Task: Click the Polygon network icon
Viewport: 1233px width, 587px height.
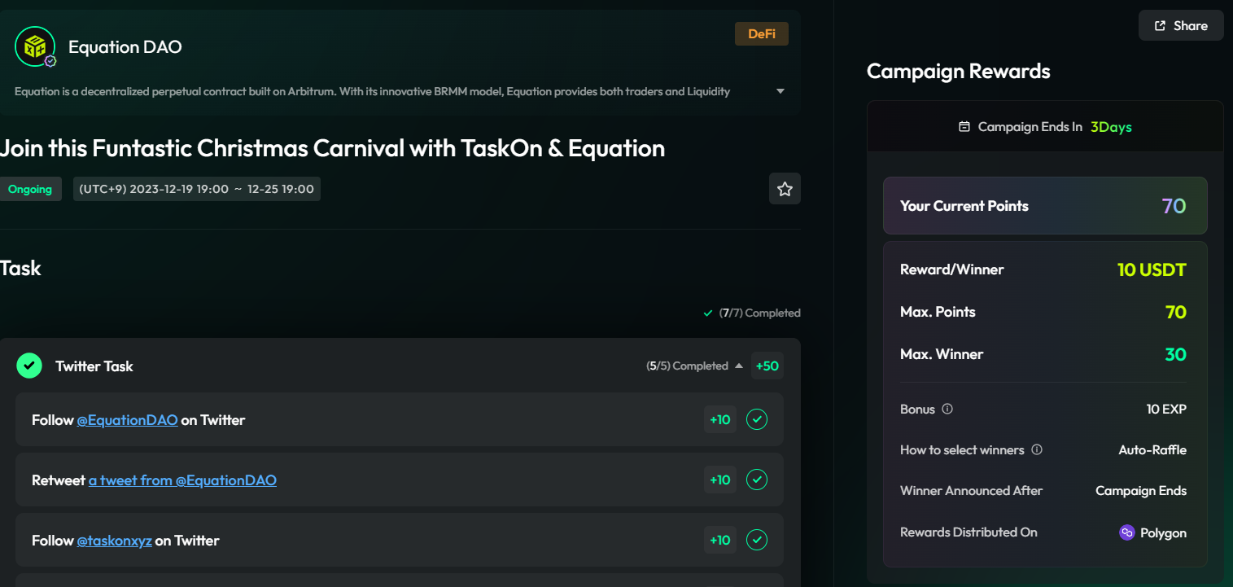Action: 1127,532
